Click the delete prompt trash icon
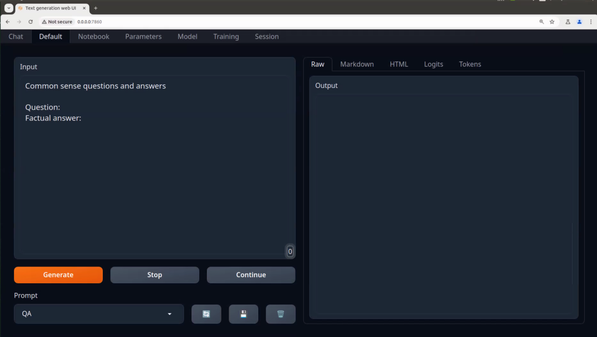The image size is (597, 337). [x=280, y=314]
